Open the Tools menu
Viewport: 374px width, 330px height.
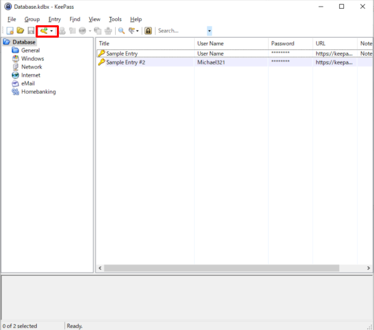click(x=115, y=19)
